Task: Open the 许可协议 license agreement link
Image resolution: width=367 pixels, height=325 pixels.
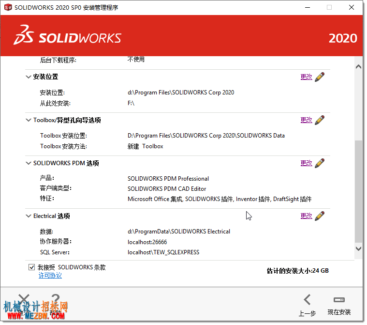Action: tap(50, 275)
